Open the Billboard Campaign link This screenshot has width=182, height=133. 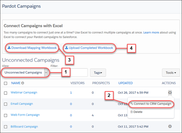click(24, 127)
